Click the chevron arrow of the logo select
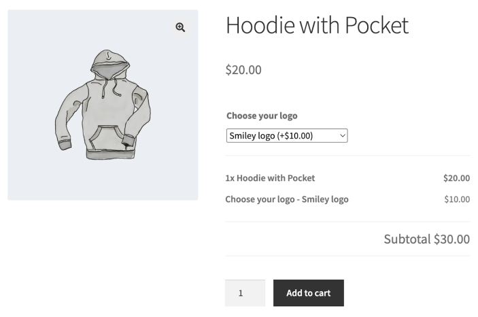478x317 pixels. pos(342,136)
